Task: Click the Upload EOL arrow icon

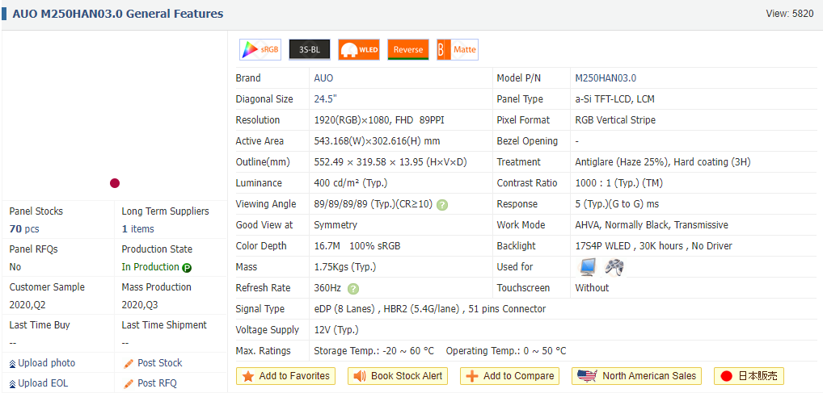Action: (13, 383)
